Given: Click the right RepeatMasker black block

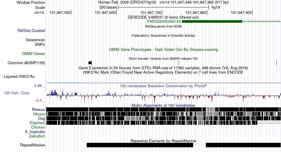Looking at the screenshot, I should coord(243,145).
